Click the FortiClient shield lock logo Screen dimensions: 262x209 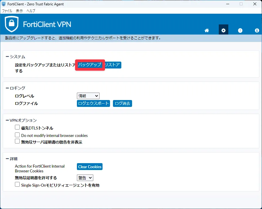pos(12,24)
